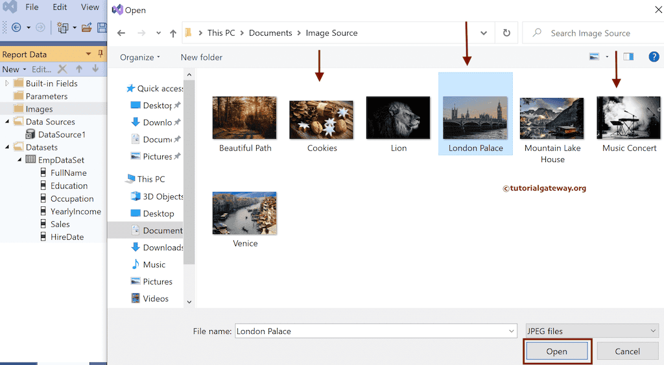Open 3D Objects folder
The image size is (664, 365).
(157, 196)
